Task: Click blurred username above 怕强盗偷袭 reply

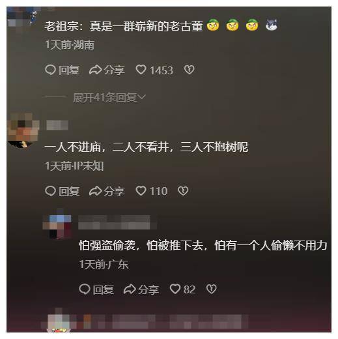Action: pos(117,222)
